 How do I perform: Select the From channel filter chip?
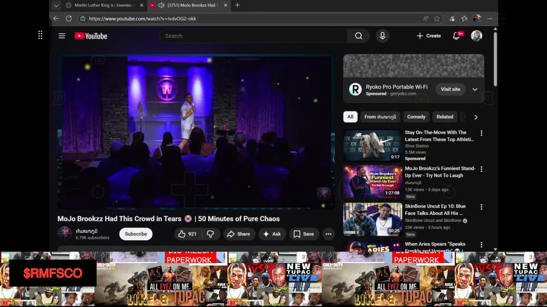(x=380, y=117)
